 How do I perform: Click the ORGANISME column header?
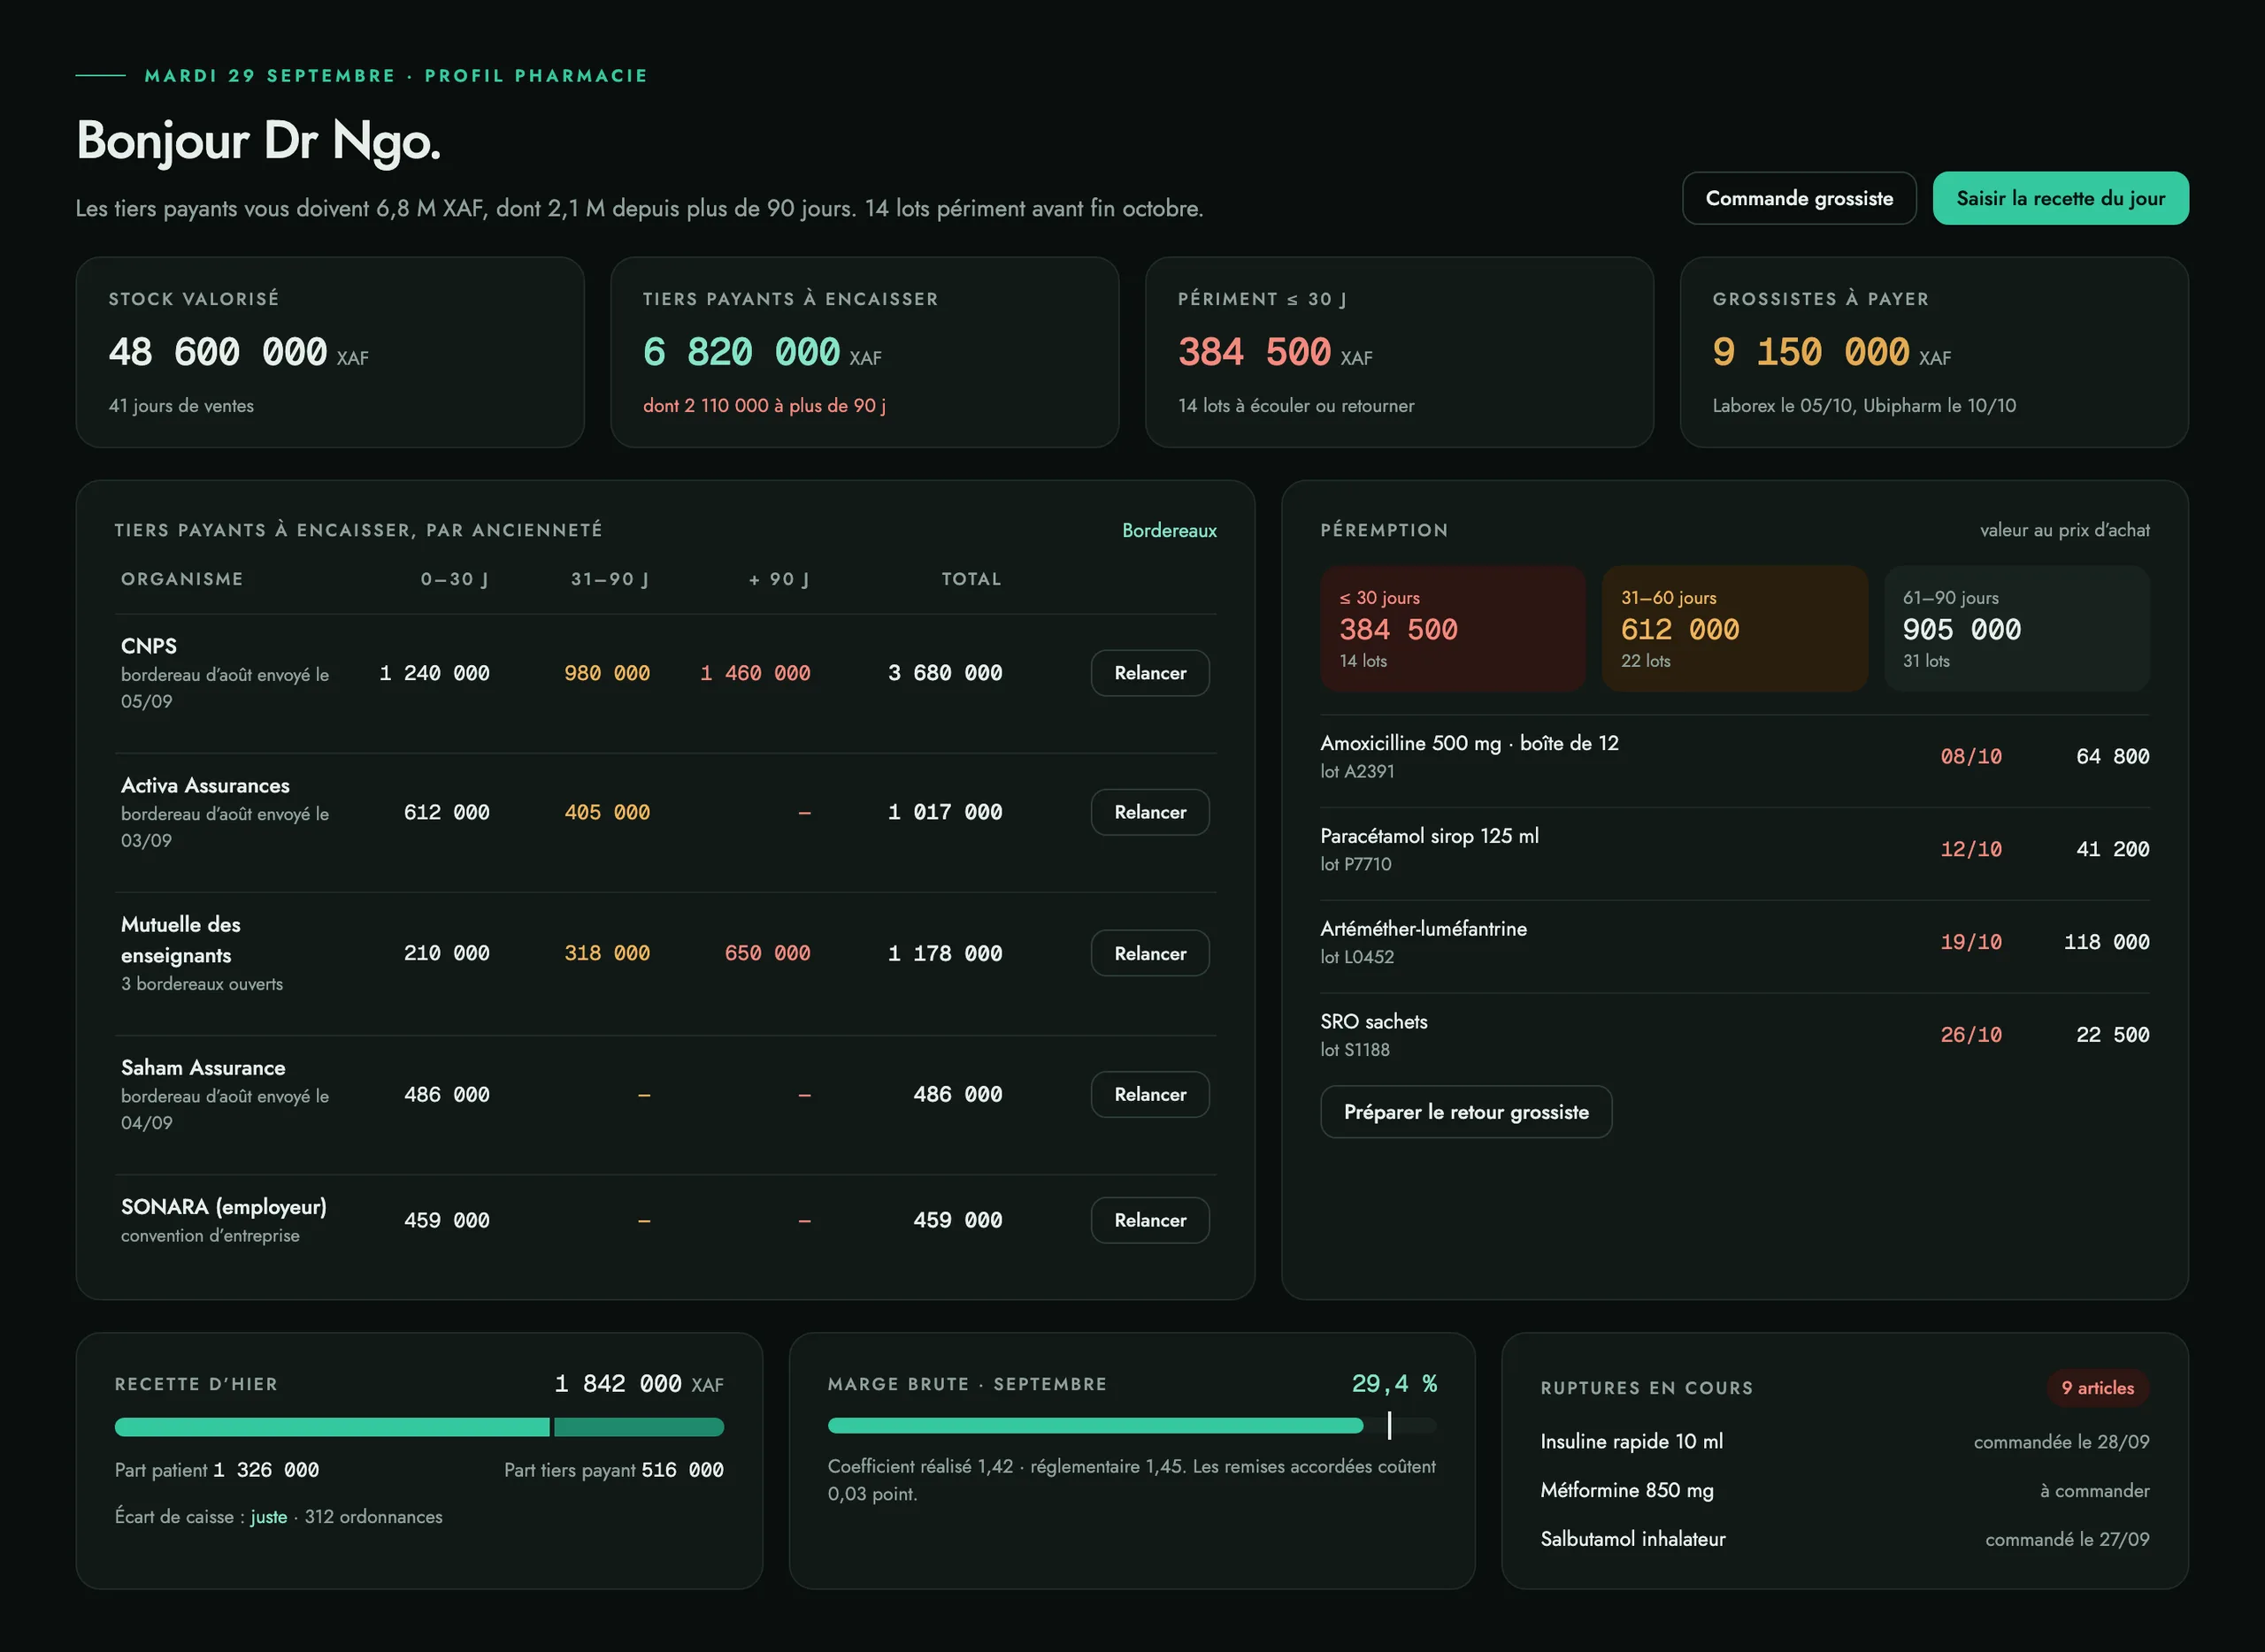pyautogui.click(x=182, y=579)
